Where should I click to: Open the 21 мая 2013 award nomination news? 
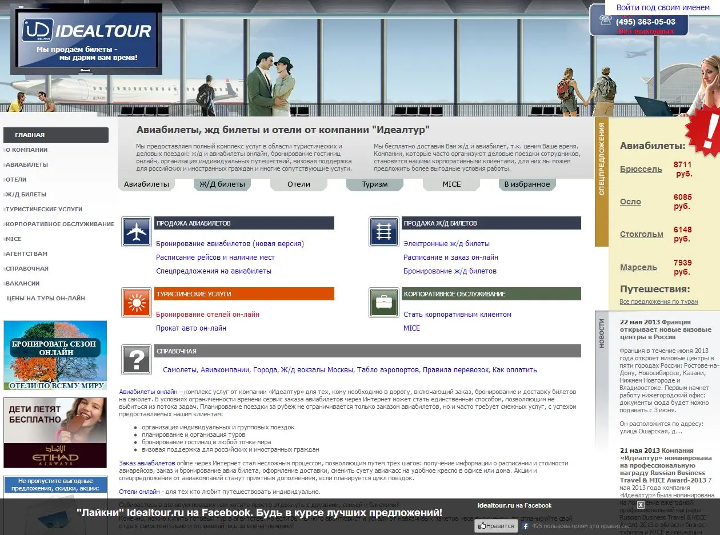tap(666, 465)
